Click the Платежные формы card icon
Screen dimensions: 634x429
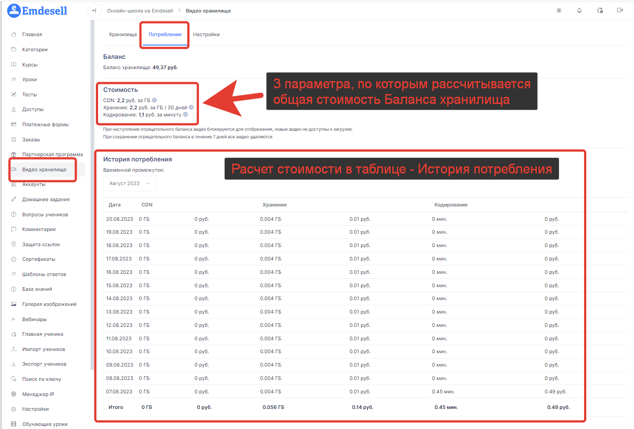(x=13, y=124)
